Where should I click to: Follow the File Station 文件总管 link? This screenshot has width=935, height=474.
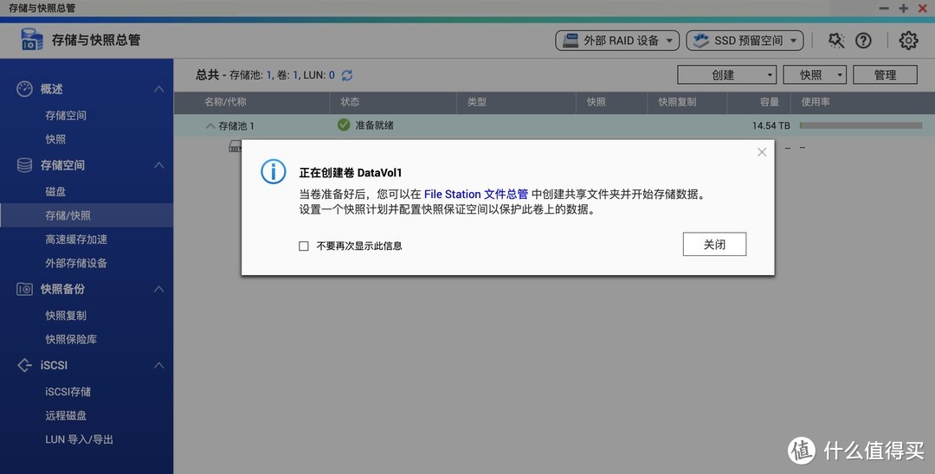[476, 194]
